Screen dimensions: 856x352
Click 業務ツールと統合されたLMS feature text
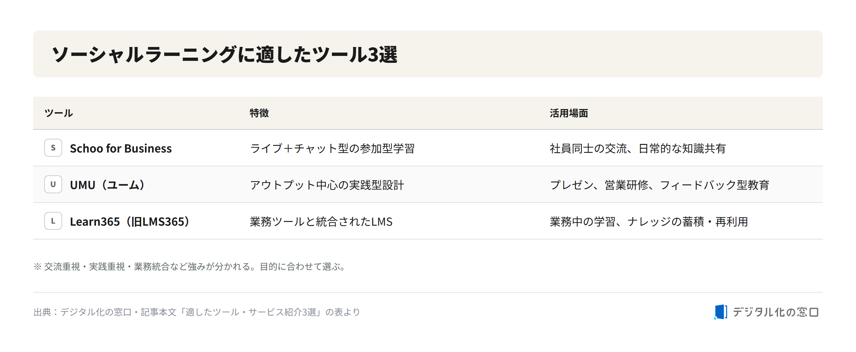click(321, 222)
